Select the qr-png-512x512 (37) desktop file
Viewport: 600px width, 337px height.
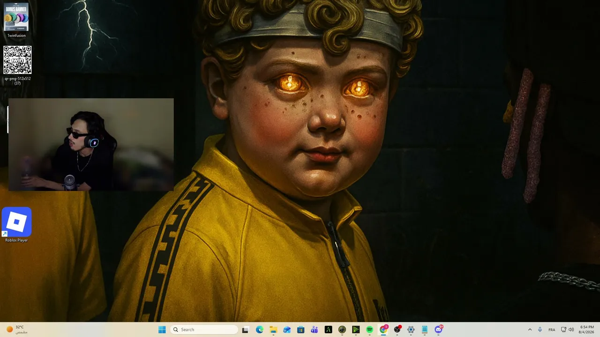[x=17, y=65]
